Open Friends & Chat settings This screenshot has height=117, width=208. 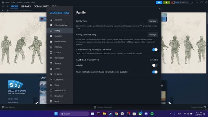(x=60, y=25)
